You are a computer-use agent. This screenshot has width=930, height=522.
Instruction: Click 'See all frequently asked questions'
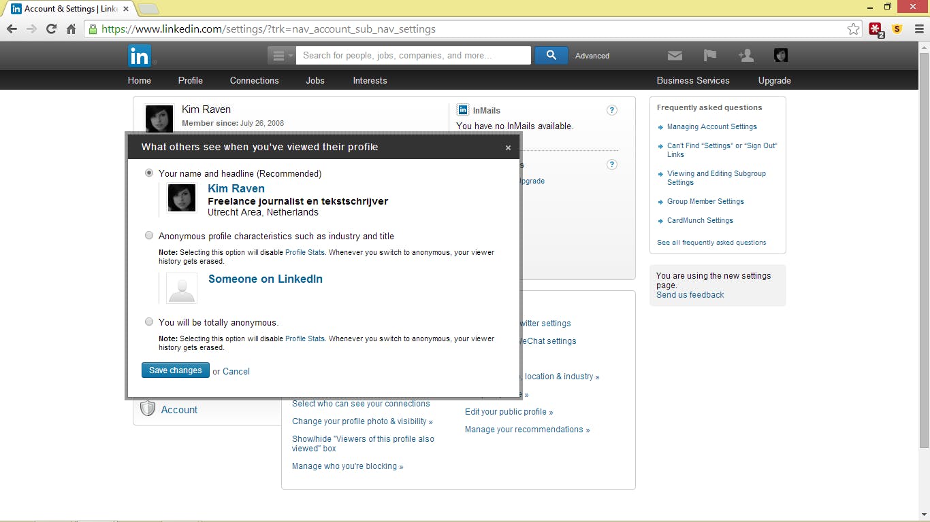click(711, 242)
